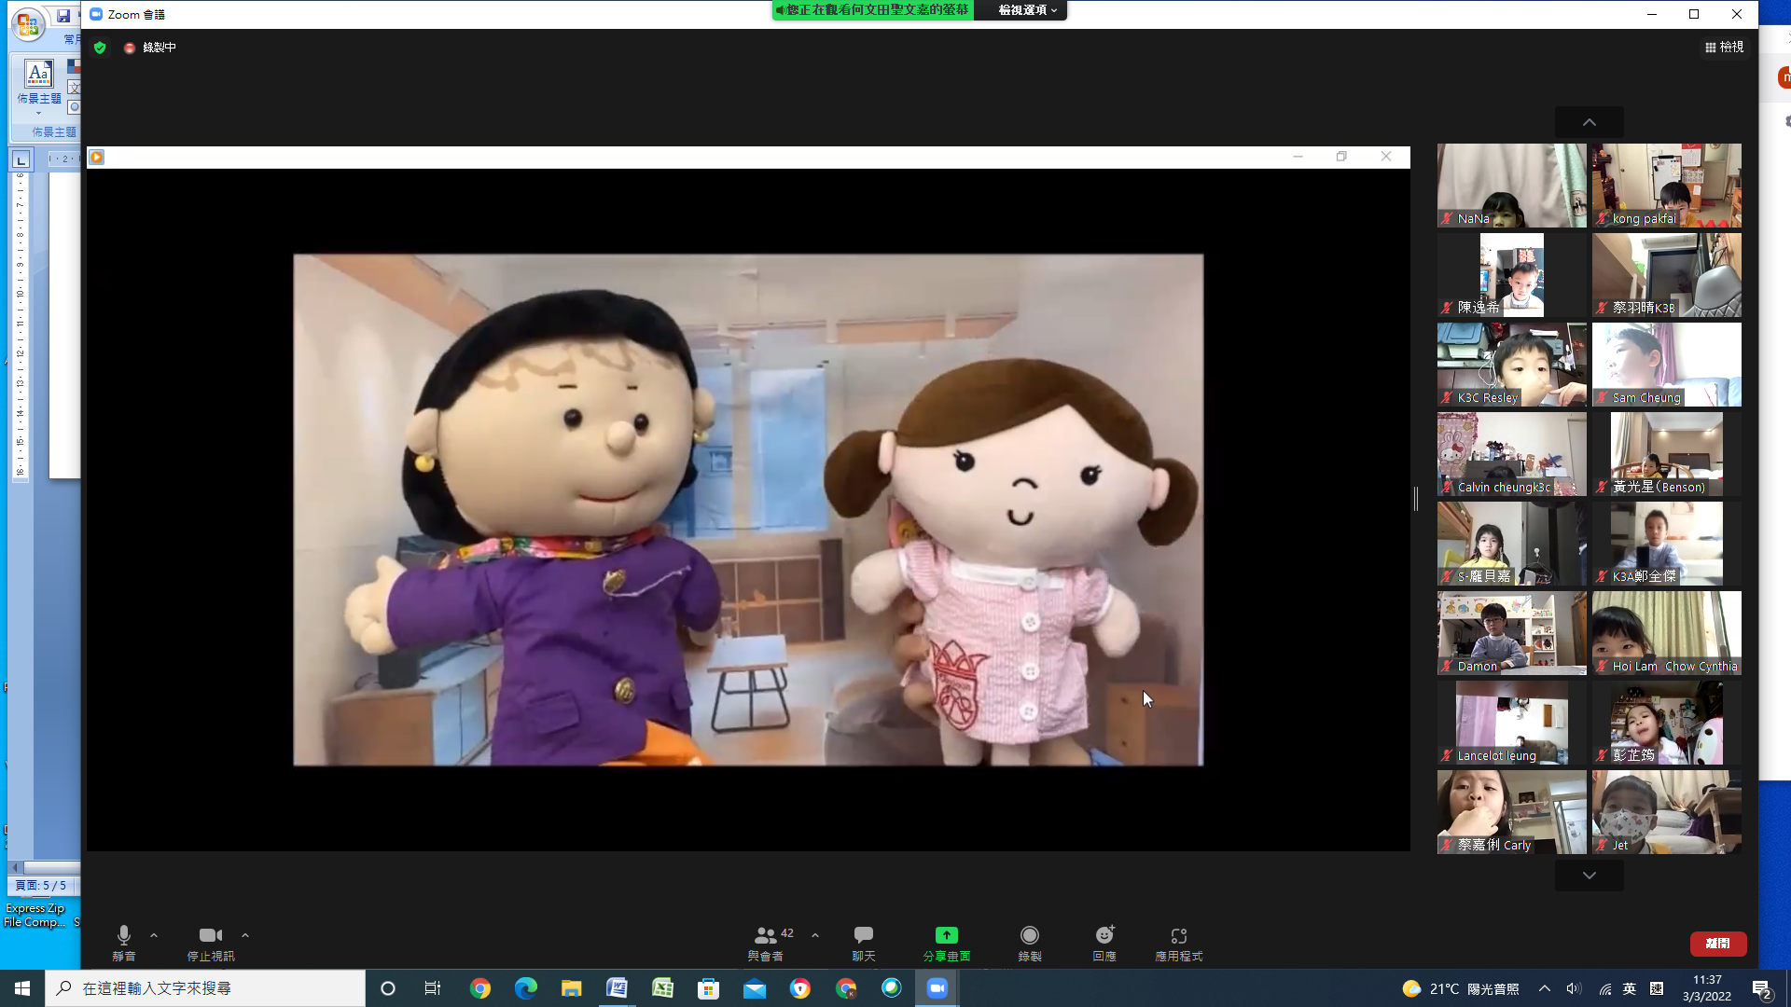Image resolution: width=1791 pixels, height=1007 pixels.
Task: Select 蔡嘉俐 Carly's video thumbnail
Action: click(x=1511, y=811)
